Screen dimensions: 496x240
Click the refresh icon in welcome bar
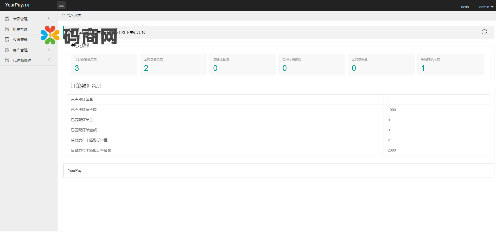coord(484,32)
